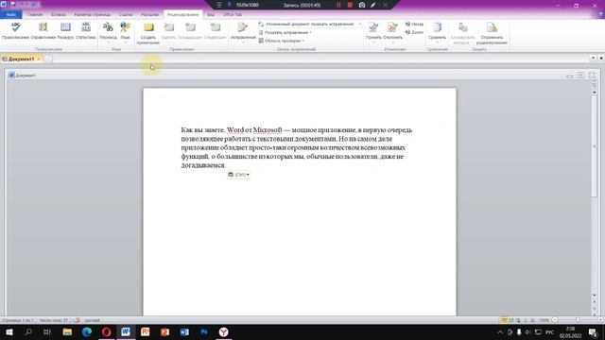Go to previous change with Назад
Screen dimensions: 605x340
pyautogui.click(x=414, y=25)
